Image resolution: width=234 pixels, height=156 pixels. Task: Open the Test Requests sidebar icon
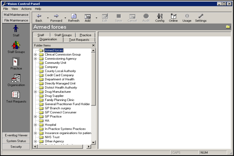(x=16, y=95)
